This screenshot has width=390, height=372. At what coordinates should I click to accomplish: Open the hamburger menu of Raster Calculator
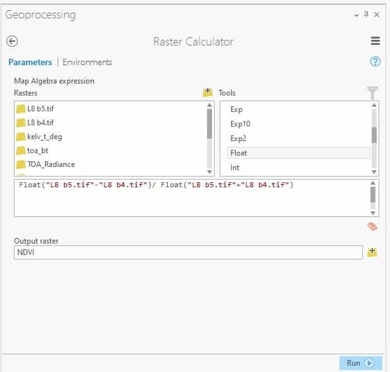[375, 41]
